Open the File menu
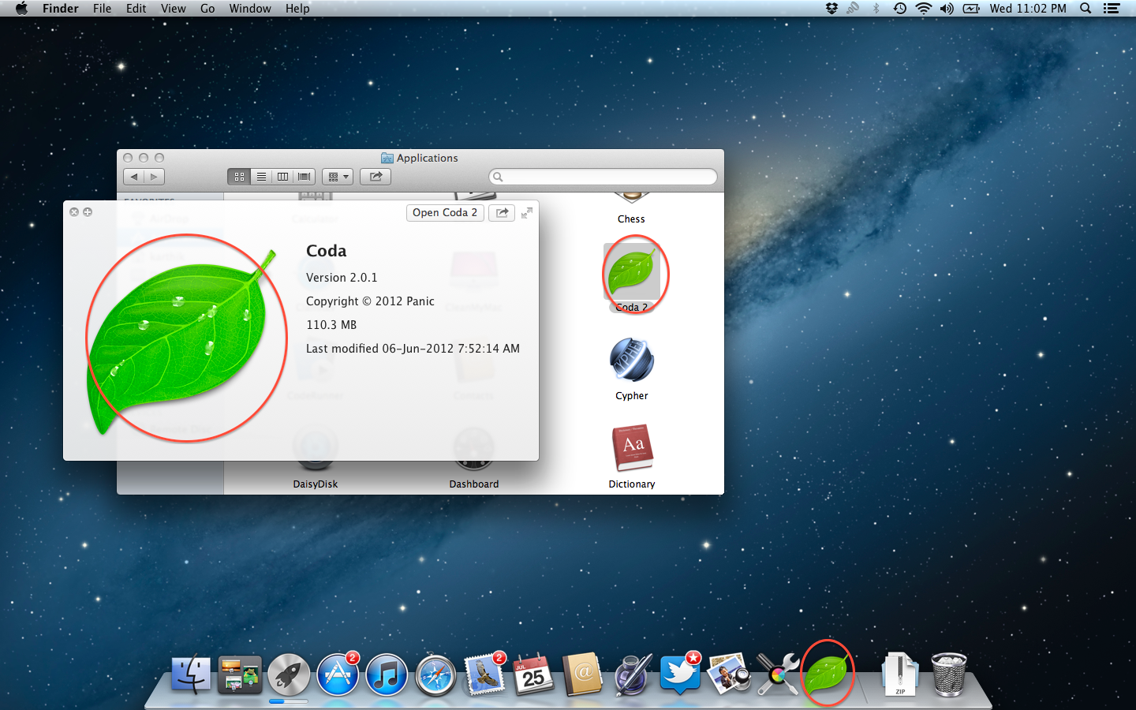Viewport: 1136px width, 710px height. [102, 9]
